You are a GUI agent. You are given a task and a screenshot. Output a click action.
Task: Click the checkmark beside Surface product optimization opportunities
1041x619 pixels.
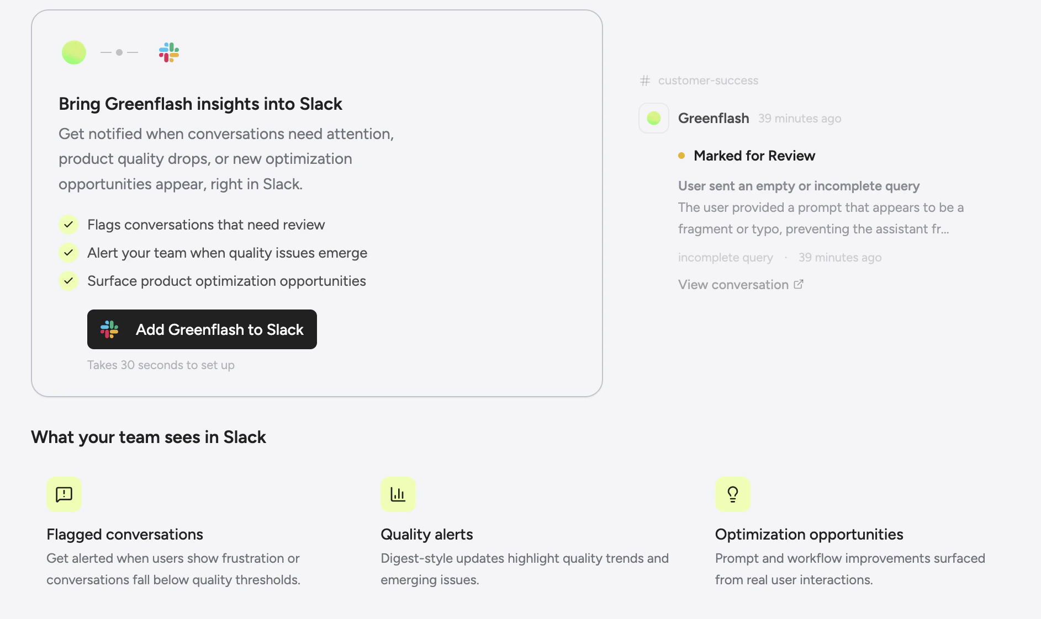[x=68, y=281]
